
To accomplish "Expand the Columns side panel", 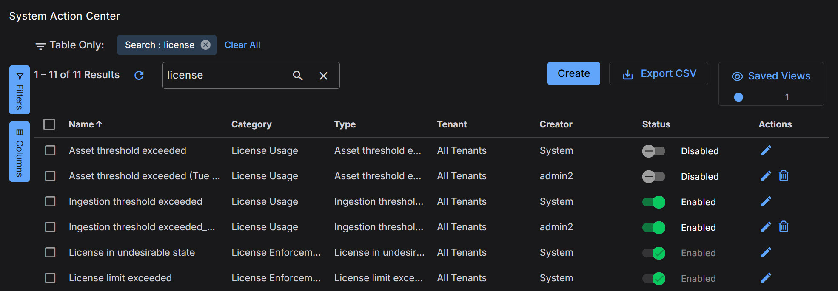I will [x=20, y=152].
